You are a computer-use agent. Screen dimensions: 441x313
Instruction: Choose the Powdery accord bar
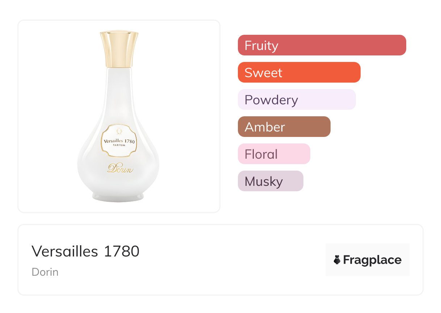[297, 100]
